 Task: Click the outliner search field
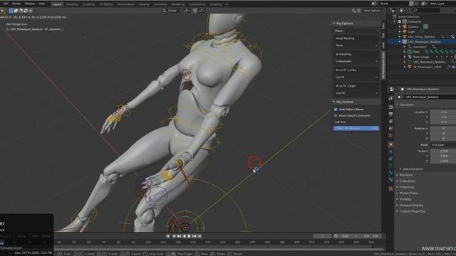pyautogui.click(x=426, y=11)
